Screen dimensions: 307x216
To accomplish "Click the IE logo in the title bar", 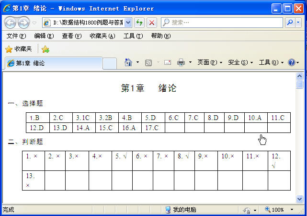I will tap(7, 9).
